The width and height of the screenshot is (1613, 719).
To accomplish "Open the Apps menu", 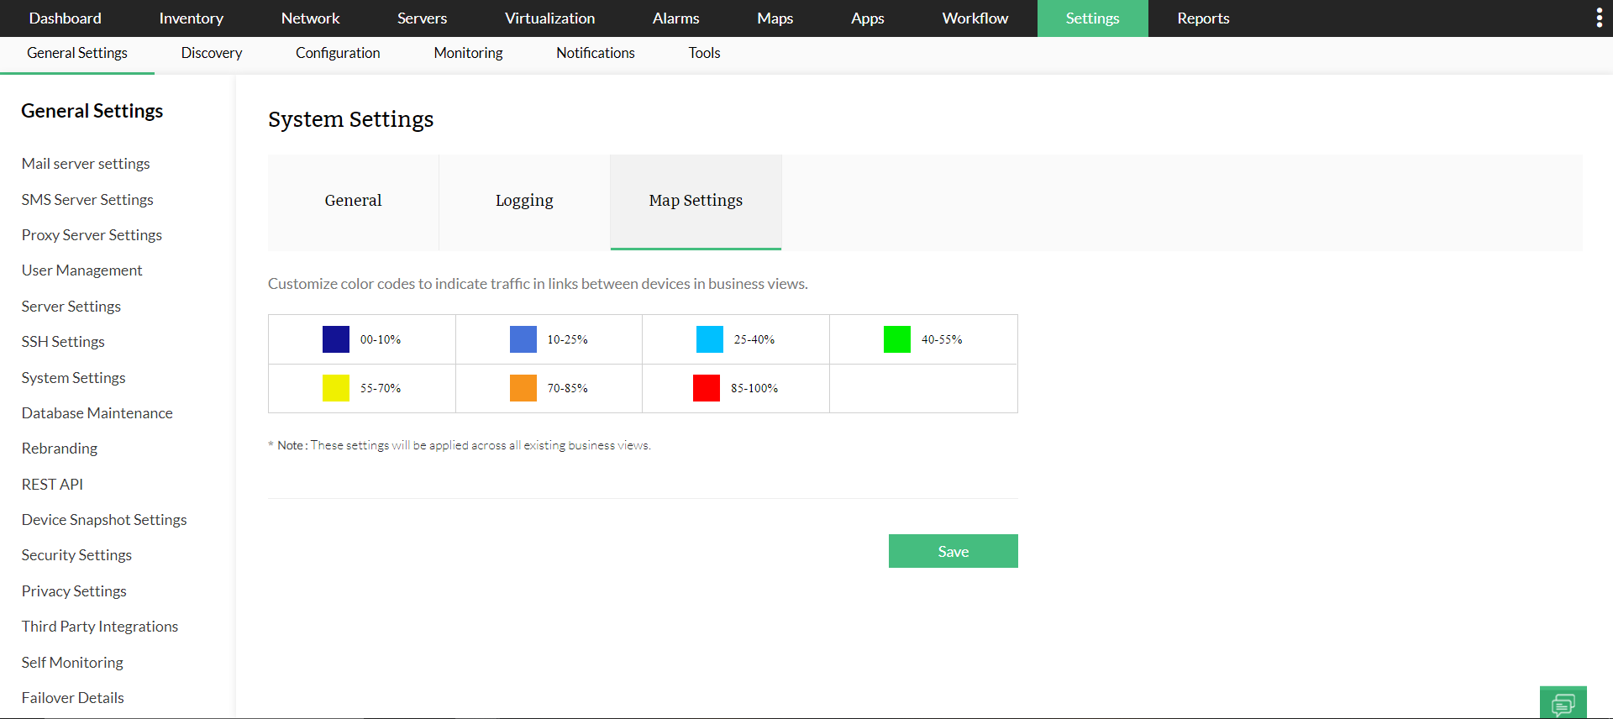I will (x=867, y=18).
